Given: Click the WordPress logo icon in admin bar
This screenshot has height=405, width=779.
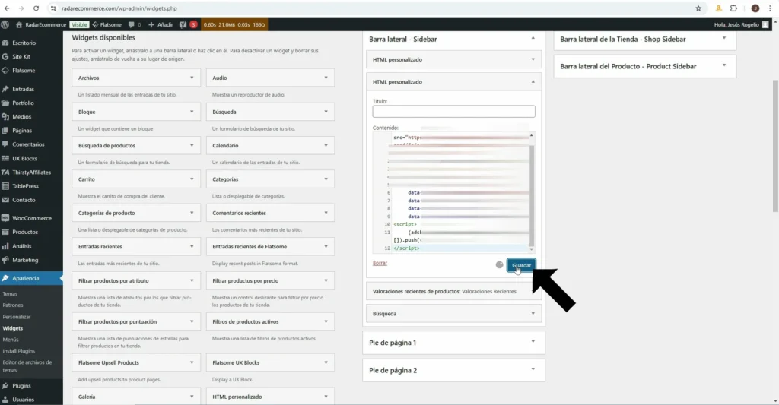Looking at the screenshot, I should pyautogui.click(x=5, y=24).
